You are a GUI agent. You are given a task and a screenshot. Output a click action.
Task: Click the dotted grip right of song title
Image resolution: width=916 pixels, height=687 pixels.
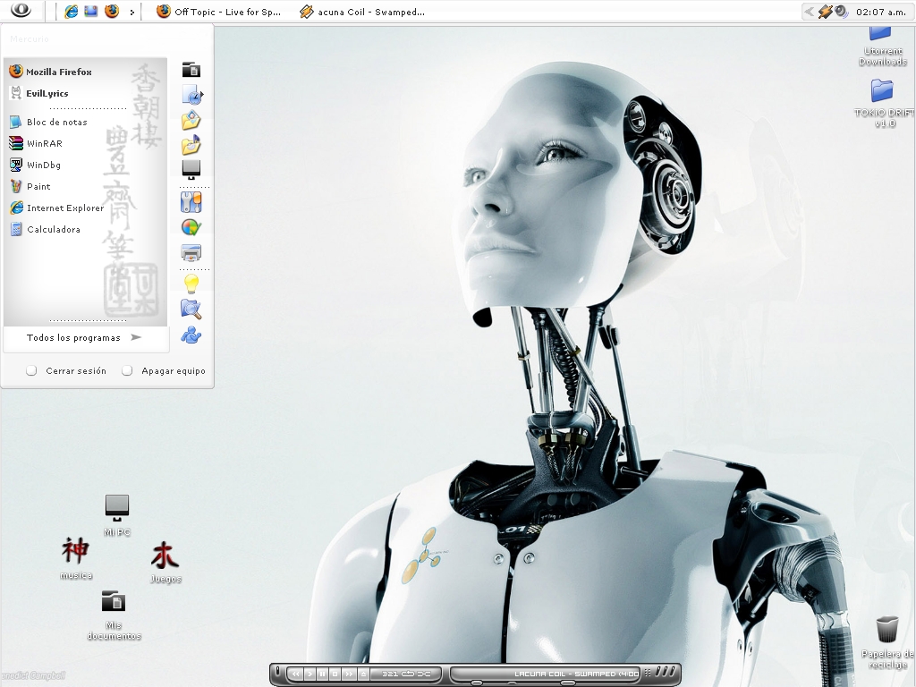click(648, 674)
